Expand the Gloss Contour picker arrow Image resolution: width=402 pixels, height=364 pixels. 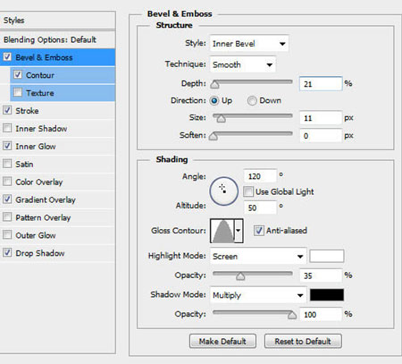coord(239,231)
